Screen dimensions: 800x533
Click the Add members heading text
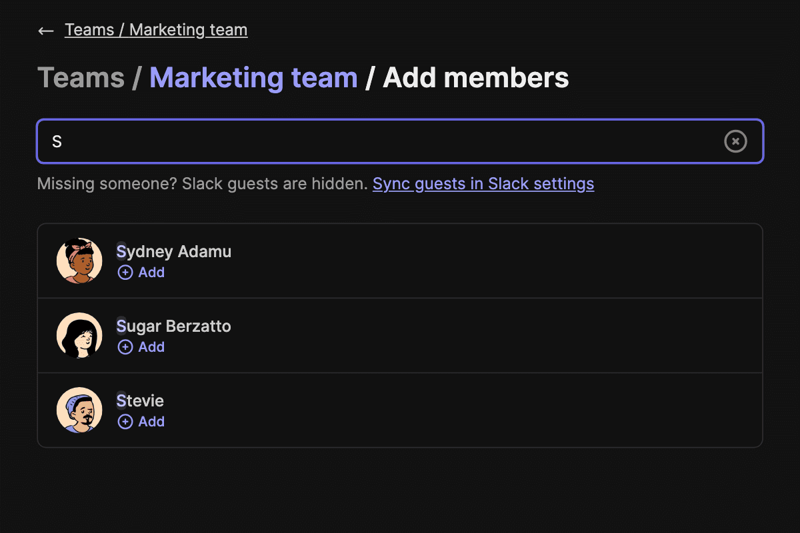click(476, 78)
